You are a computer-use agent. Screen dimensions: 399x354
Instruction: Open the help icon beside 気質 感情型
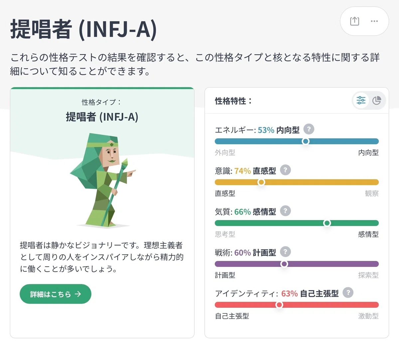285,211
